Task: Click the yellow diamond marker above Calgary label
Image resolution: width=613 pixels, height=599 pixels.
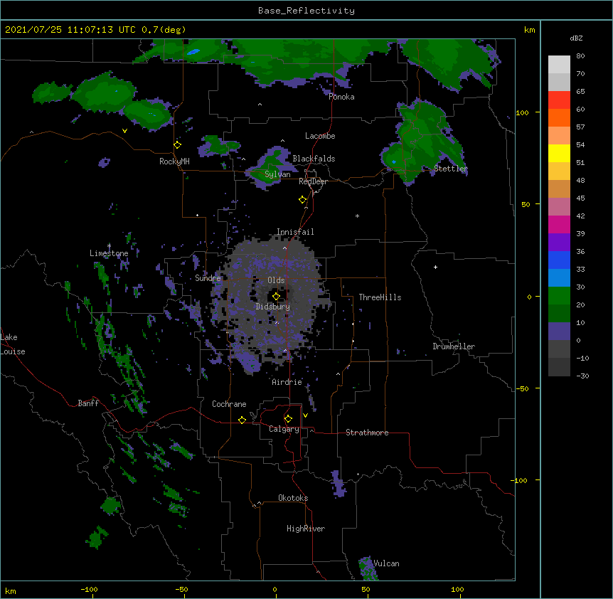Action: [288, 419]
